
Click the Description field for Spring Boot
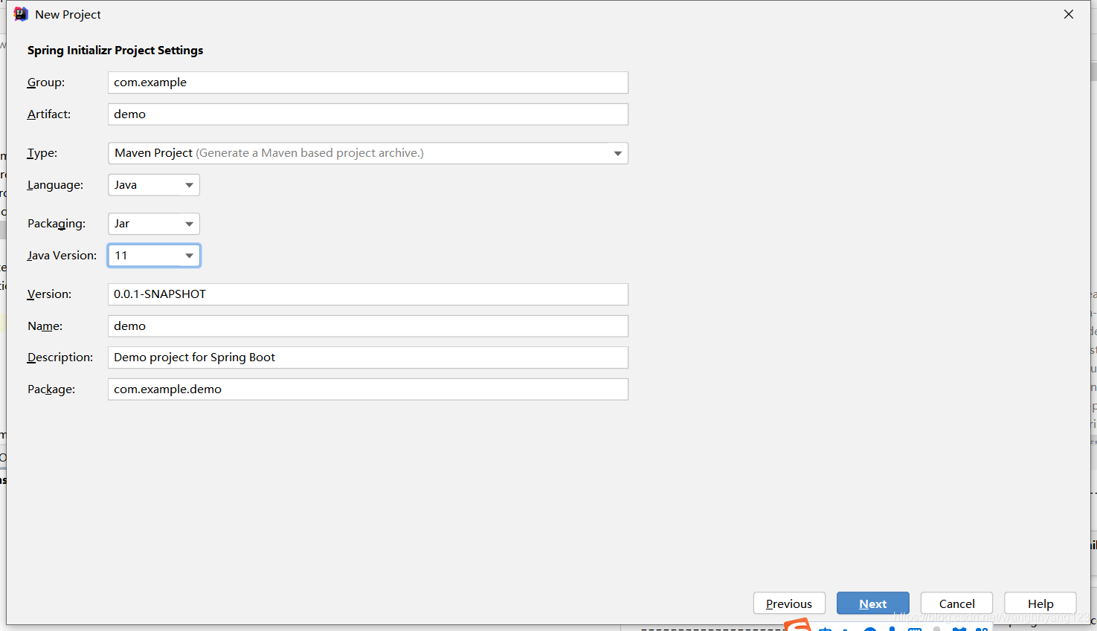367,357
